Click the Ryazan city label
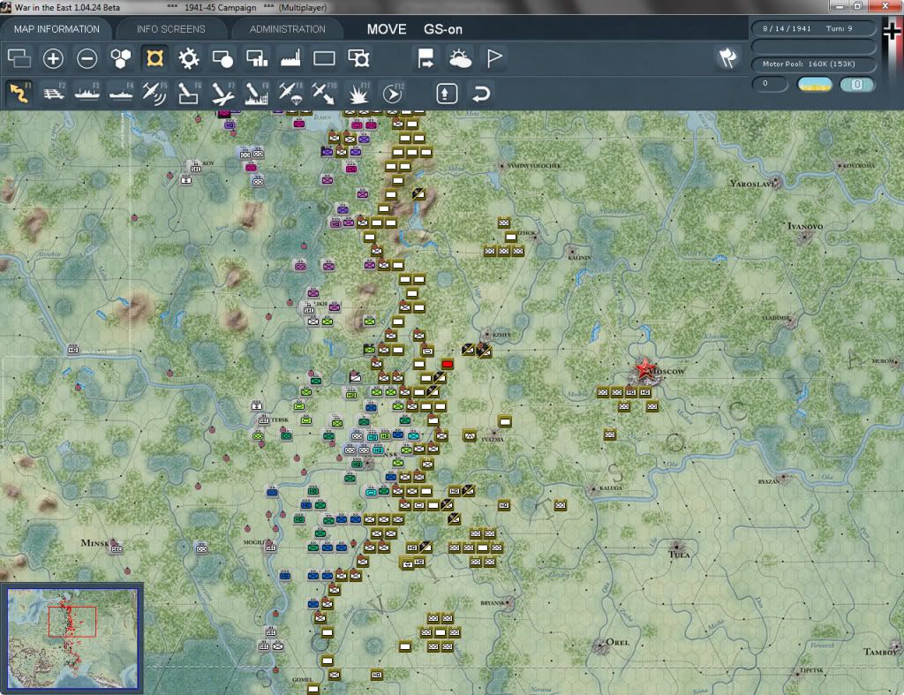Screen dimensions: 904x695 (769, 481)
